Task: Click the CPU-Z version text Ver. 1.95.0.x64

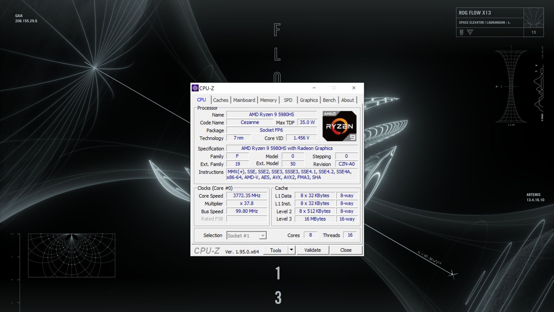Action: coord(242,252)
